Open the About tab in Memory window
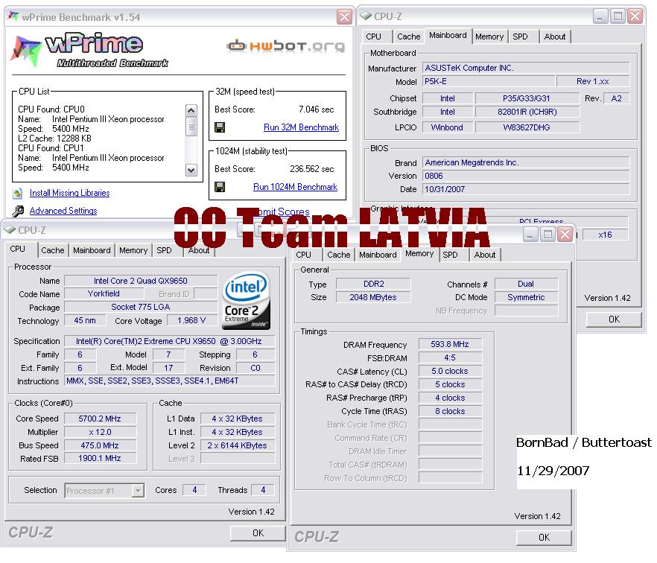Screen dimensions: 657x563 485,255
